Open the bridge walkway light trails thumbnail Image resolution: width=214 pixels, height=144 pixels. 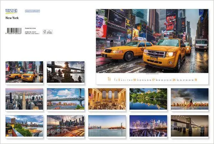point(66,126)
